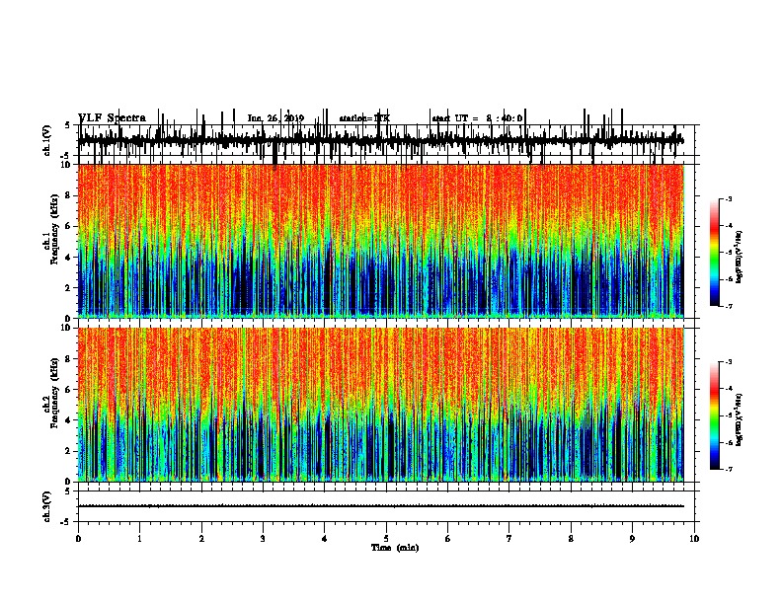Select the "26, 2019" date text in header

285,118
